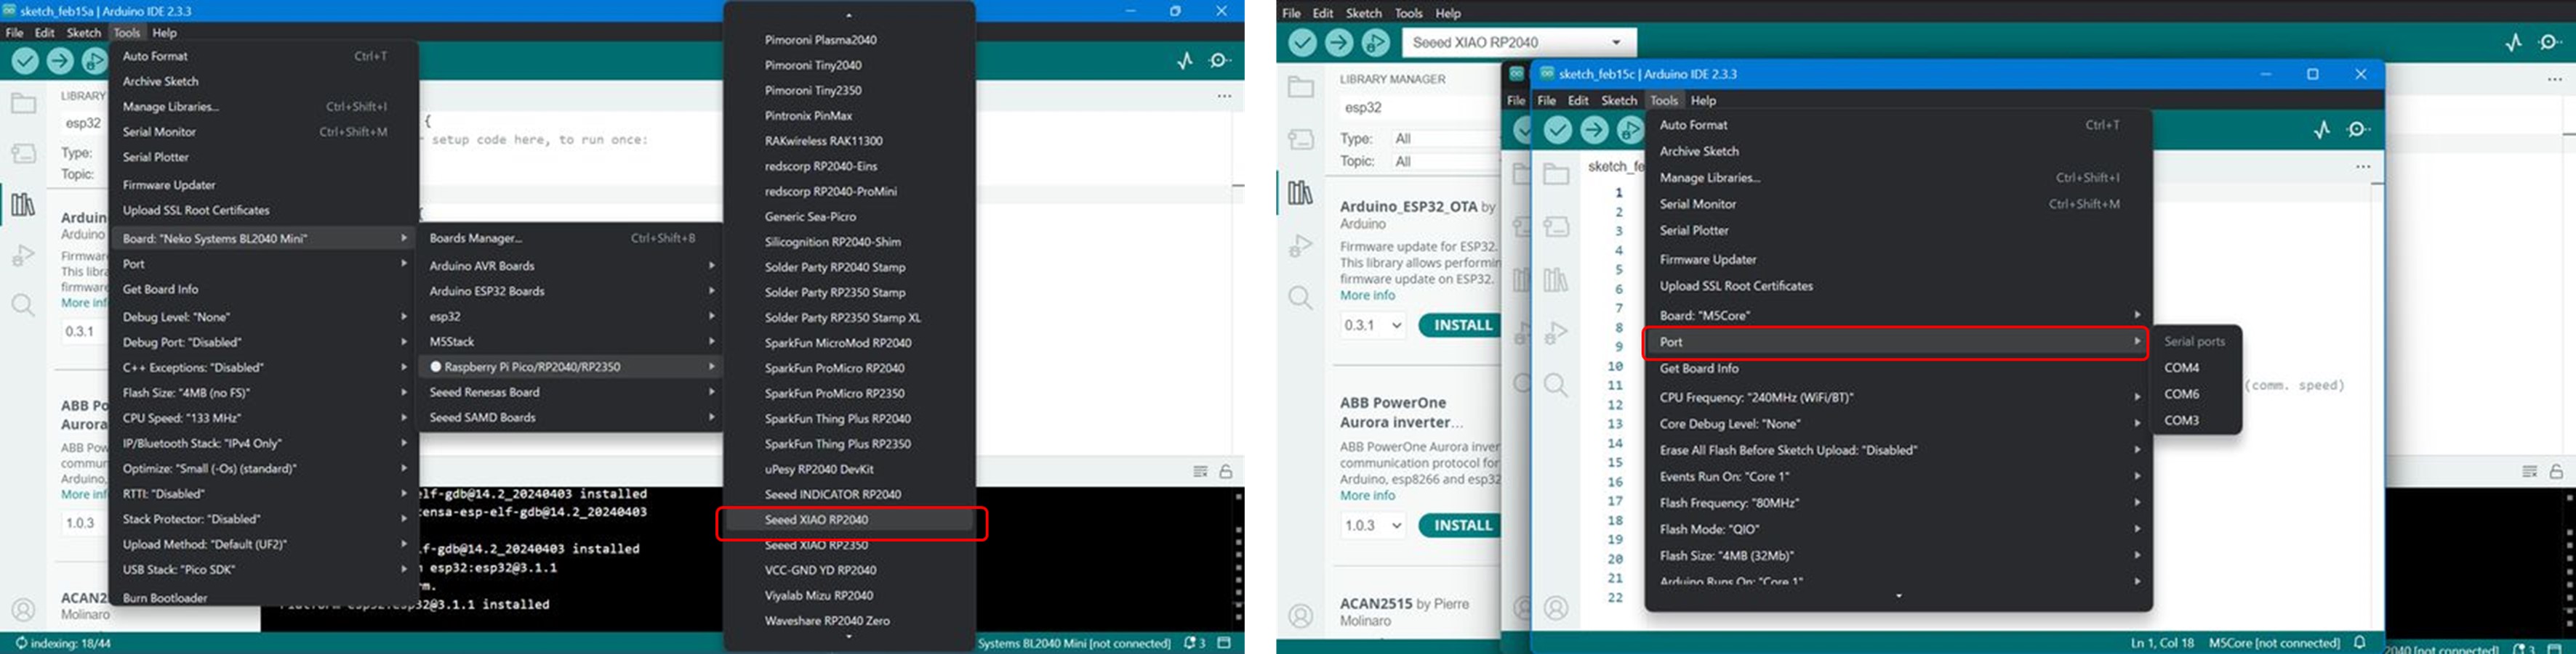Open Serial Plotter icon in sketch_feb15a toolbar
The width and height of the screenshot is (2576, 654).
[1185, 61]
